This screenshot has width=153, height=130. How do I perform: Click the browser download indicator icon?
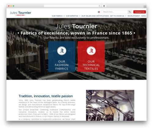[x=104, y=6]
